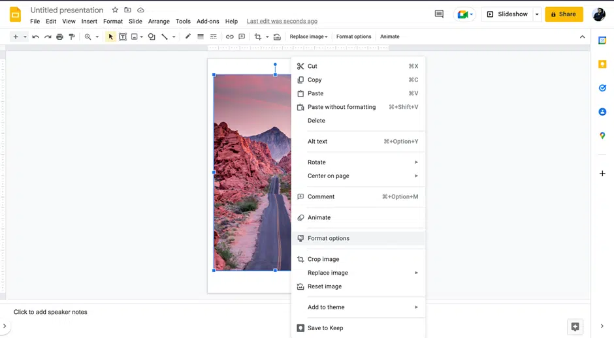Expand the speaker notes side arrow
The height and width of the screenshot is (338, 614).
click(5, 326)
